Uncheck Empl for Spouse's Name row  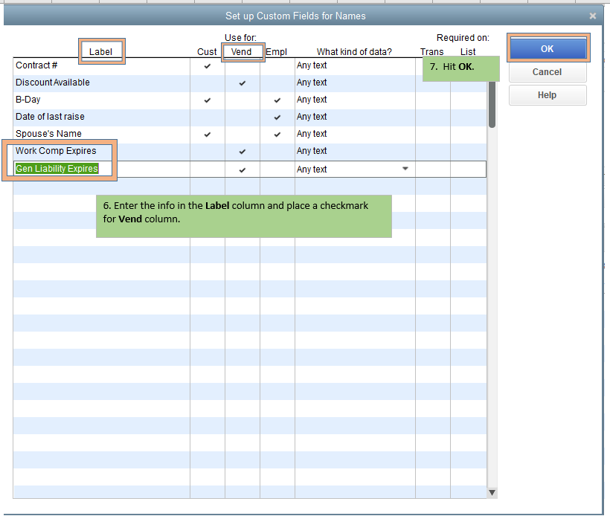(277, 134)
